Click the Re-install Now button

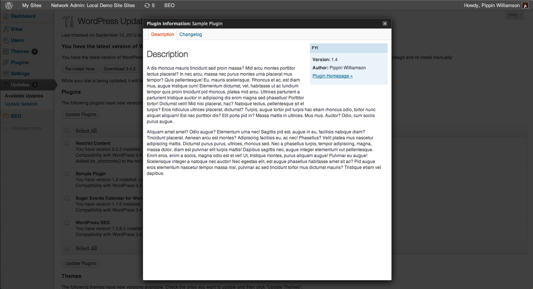pyautogui.click(x=80, y=69)
